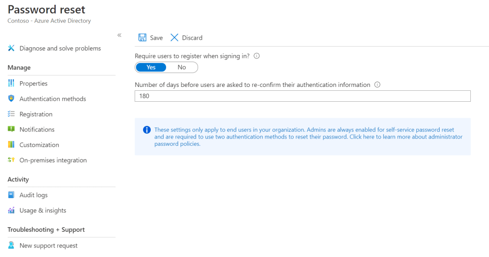Click the Properties bars icon
The image size is (489, 257).
[11, 84]
